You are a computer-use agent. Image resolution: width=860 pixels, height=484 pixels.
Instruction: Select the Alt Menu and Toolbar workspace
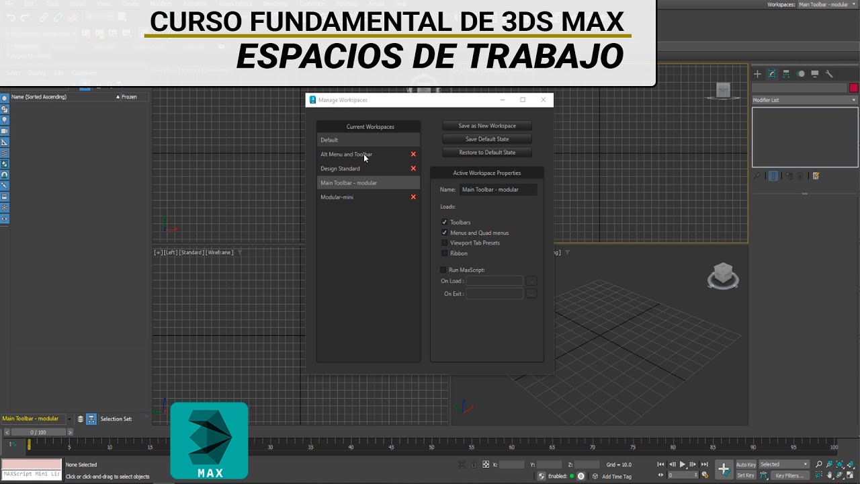click(x=369, y=154)
